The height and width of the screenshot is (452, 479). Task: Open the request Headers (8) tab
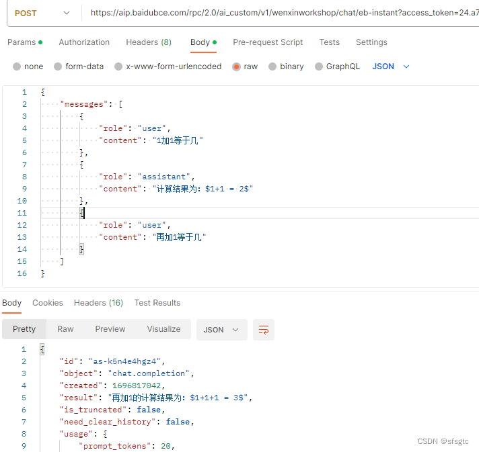click(149, 42)
